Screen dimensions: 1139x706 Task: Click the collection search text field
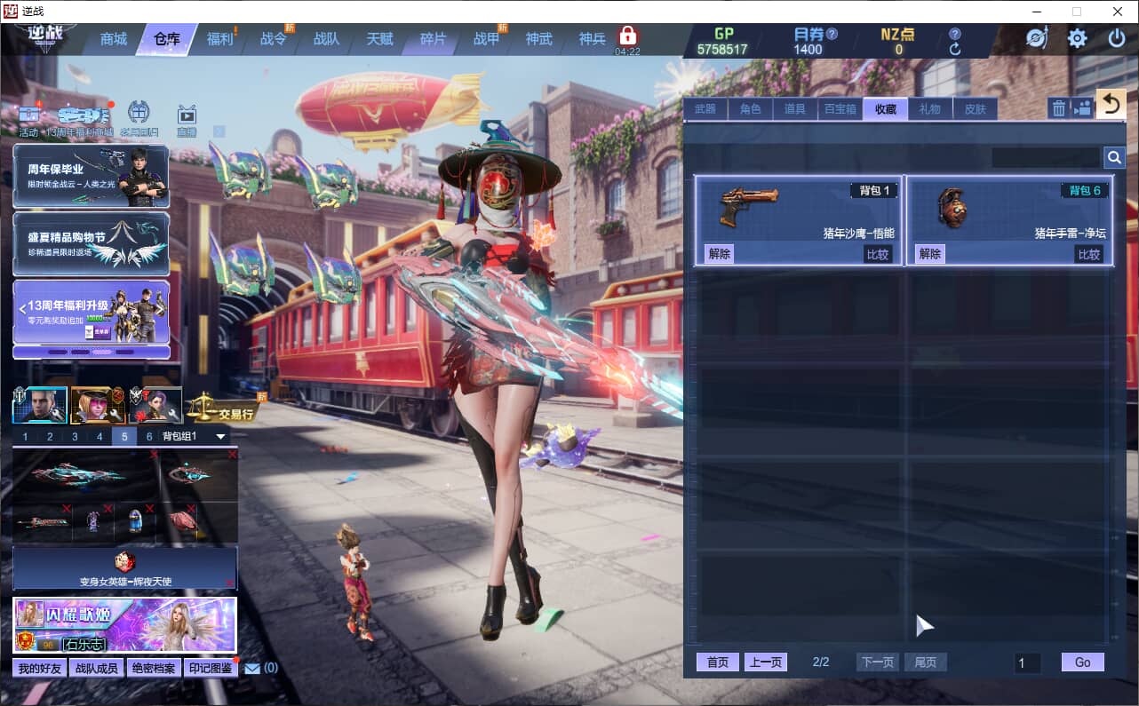(x=1047, y=157)
